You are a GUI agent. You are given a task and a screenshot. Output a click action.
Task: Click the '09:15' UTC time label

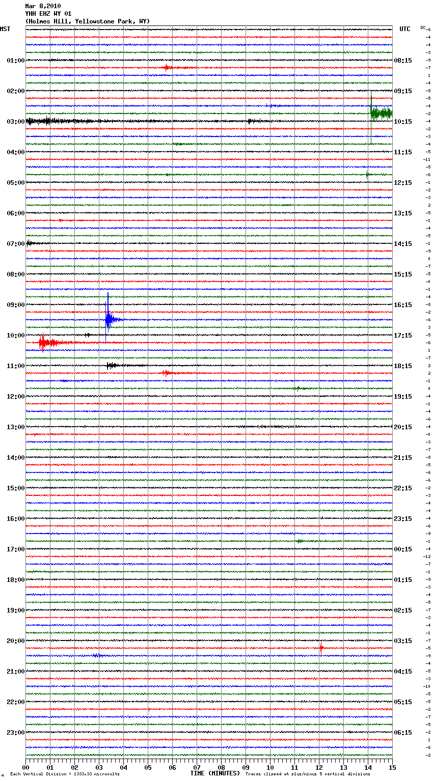click(x=403, y=91)
